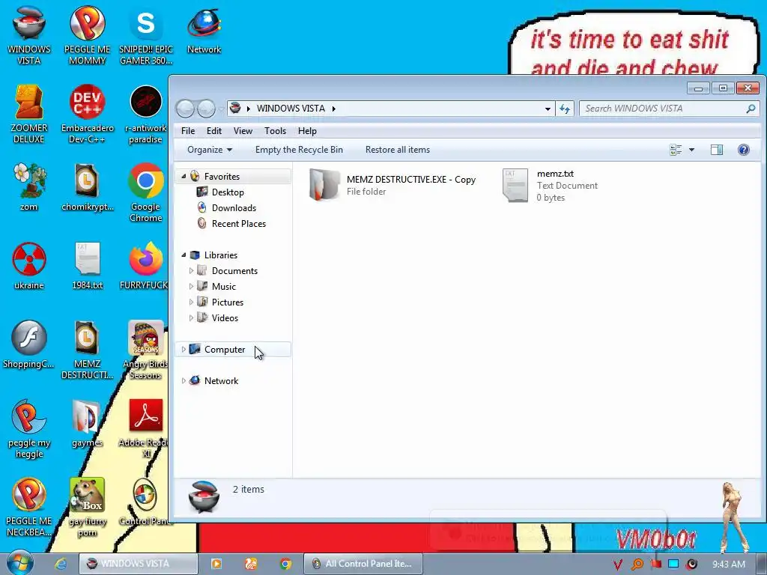Click the Back navigation arrow in explorer
Viewport: 767px width, 575px height.
coord(186,109)
